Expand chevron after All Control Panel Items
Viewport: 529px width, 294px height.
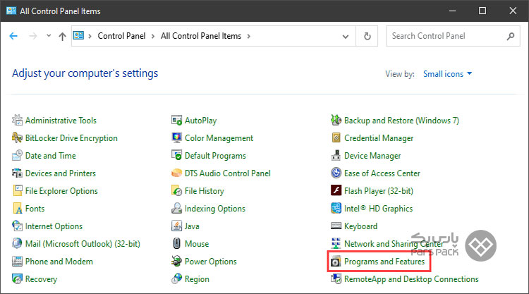pos(249,36)
